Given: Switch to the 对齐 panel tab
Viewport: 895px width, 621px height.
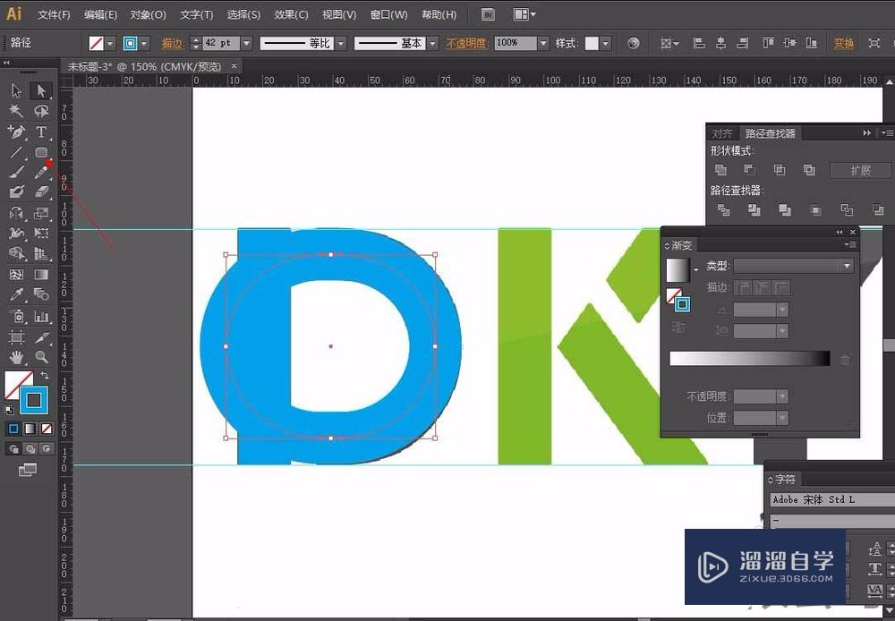Looking at the screenshot, I should tap(722, 133).
